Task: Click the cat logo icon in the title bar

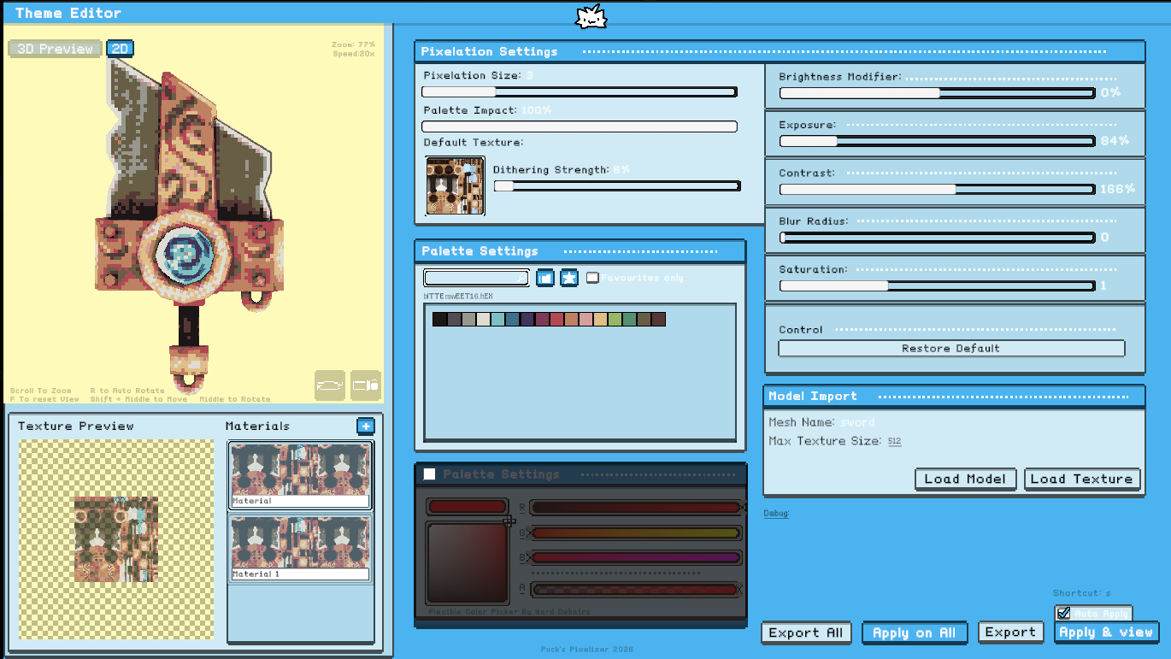Action: [x=591, y=15]
